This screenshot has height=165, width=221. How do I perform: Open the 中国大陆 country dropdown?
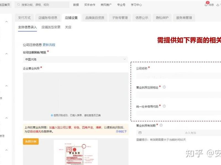pyautogui.click(x=75, y=59)
